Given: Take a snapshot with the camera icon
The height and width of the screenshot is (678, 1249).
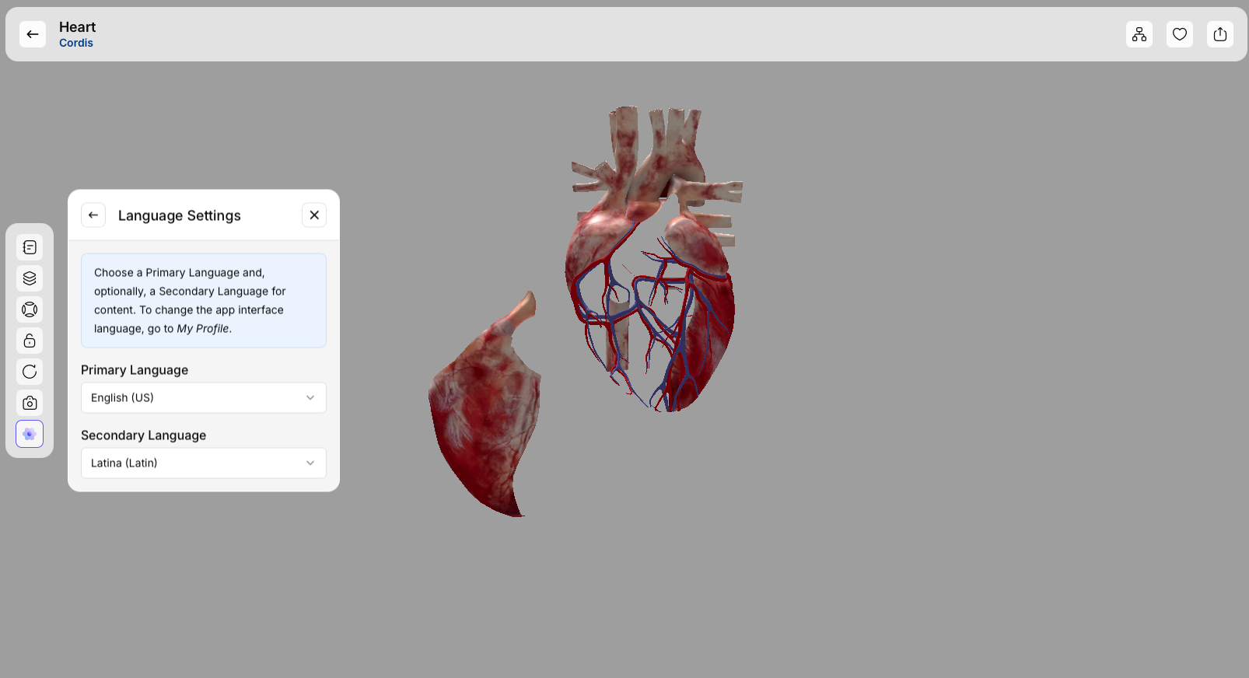Looking at the screenshot, I should pos(30,403).
